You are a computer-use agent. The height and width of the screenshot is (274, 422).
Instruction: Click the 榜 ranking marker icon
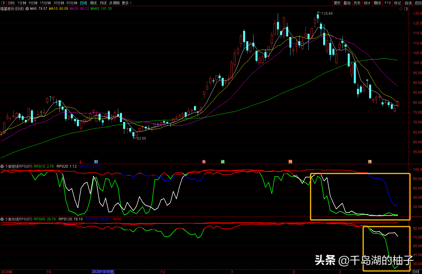click(x=370, y=162)
